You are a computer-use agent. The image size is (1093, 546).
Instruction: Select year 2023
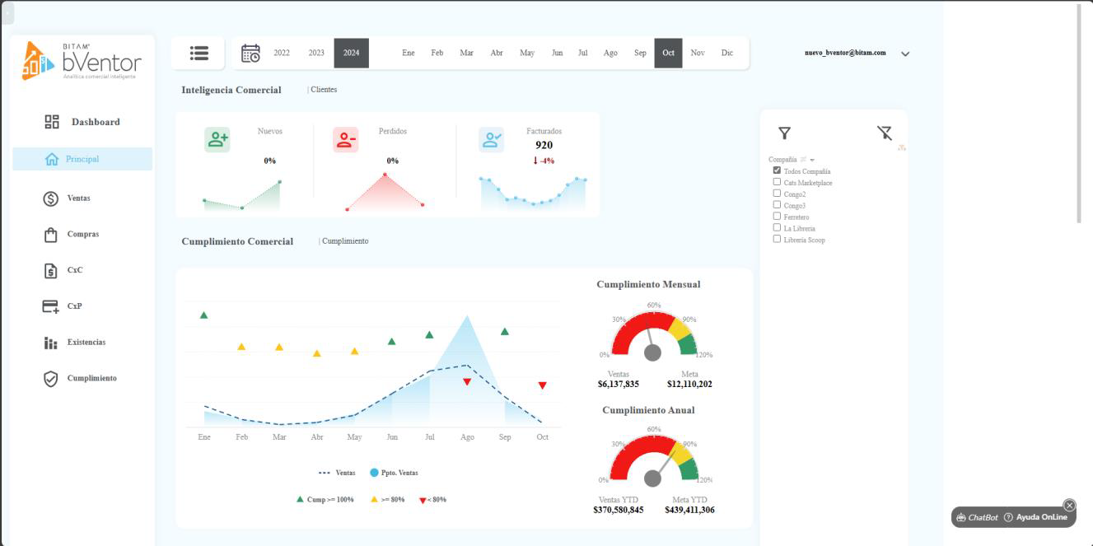[x=316, y=53]
